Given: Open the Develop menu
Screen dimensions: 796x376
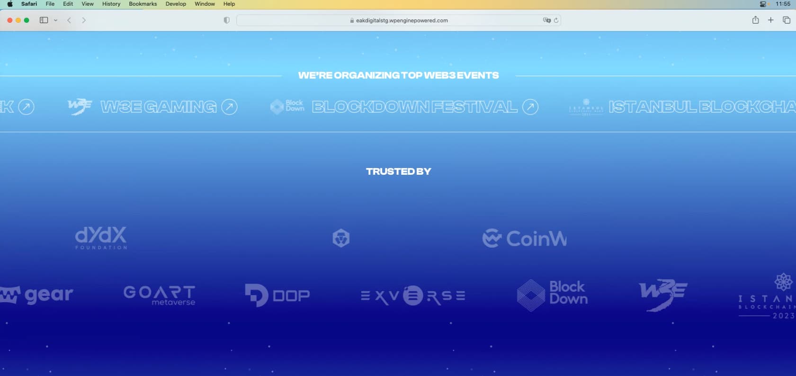Looking at the screenshot, I should pyautogui.click(x=176, y=4).
